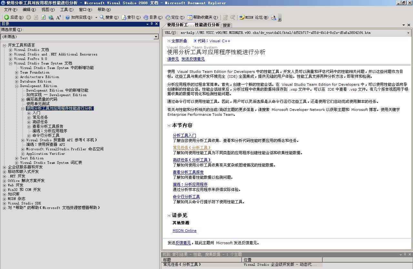Viewport: 413px width, 269px height.
Task: Click the 代码 language filter icon
Action: 195,41
